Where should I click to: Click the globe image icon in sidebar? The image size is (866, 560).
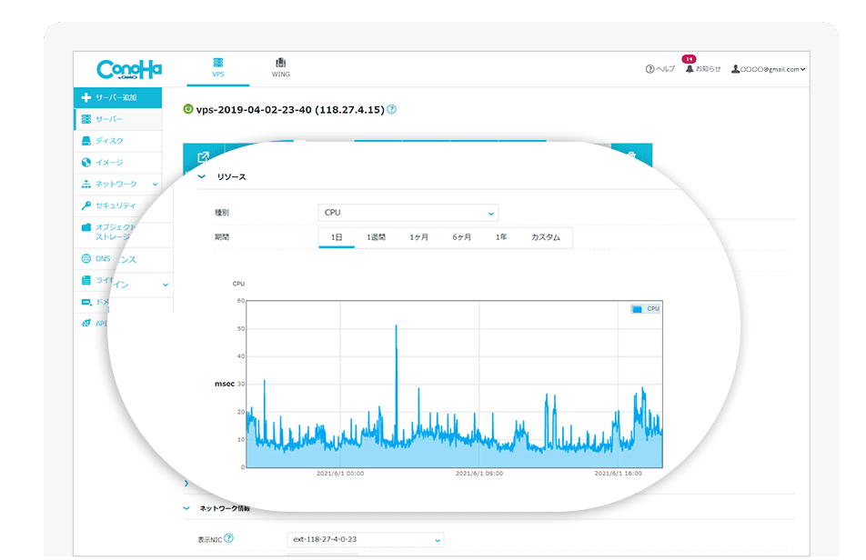tap(86, 162)
